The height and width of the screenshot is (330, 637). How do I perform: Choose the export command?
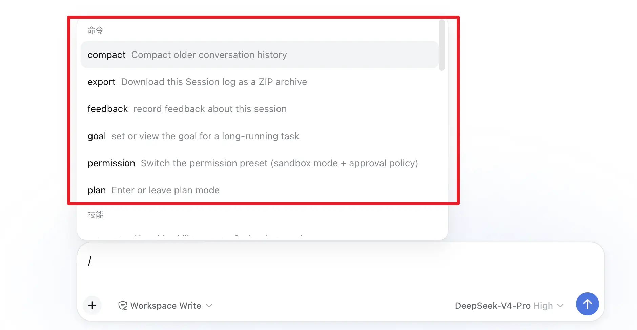pyautogui.click(x=260, y=82)
